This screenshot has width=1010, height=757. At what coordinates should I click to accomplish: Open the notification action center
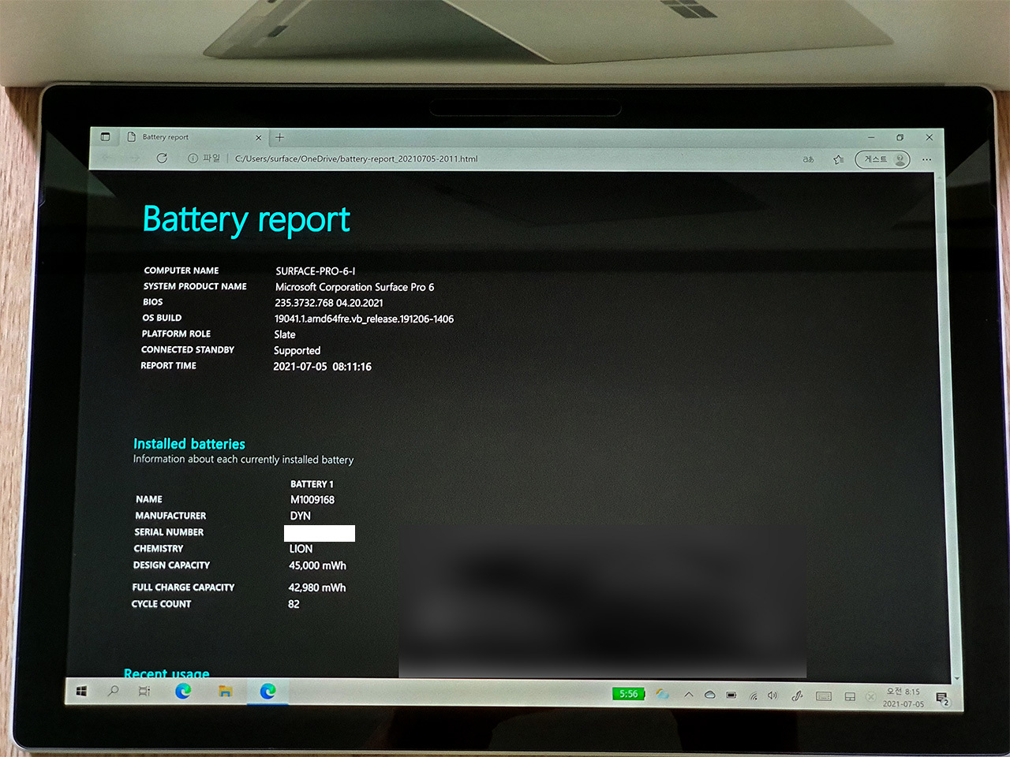click(941, 698)
